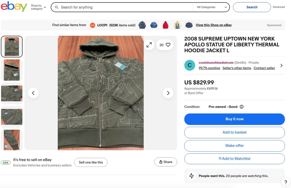Click the Buy it now button

(x=234, y=119)
